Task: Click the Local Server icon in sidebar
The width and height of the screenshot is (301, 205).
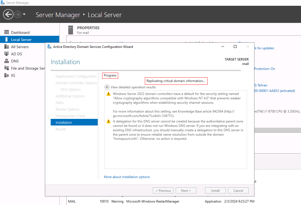Action: pyautogui.click(x=7, y=40)
